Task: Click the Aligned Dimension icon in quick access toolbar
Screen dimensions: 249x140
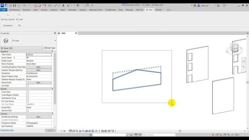Action: click(x=55, y=5)
